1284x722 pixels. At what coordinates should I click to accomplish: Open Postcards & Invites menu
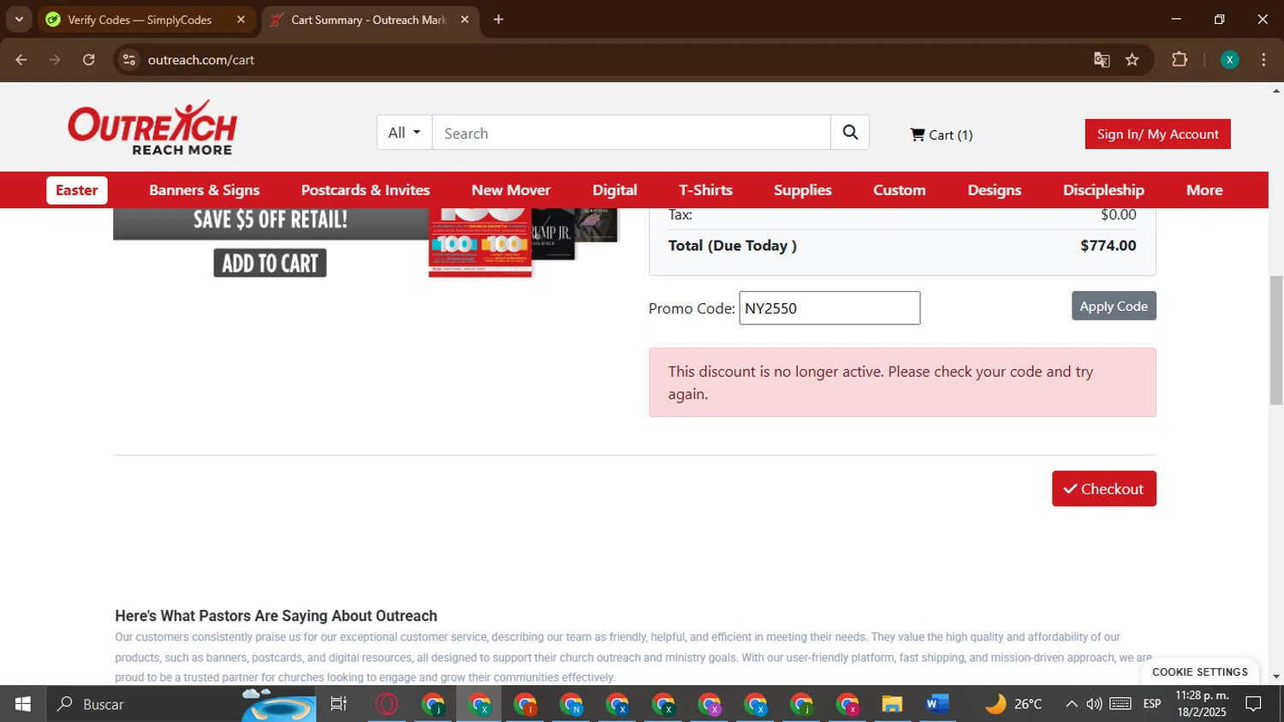366,190
